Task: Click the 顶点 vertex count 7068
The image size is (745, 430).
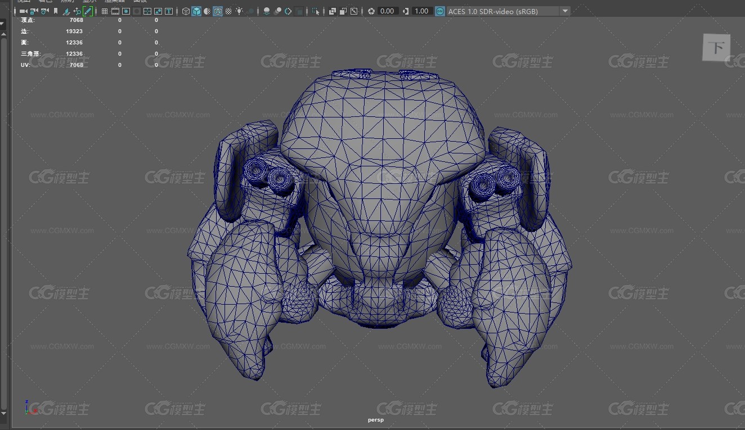Action: pos(76,20)
